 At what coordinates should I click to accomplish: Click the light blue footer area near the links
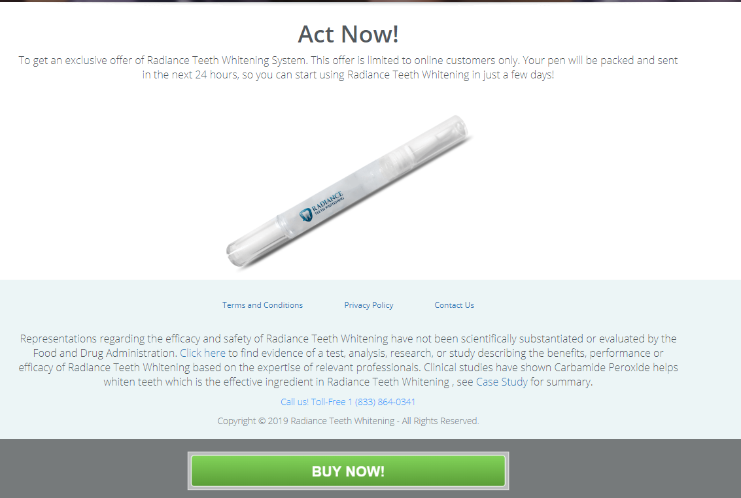tap(118, 305)
